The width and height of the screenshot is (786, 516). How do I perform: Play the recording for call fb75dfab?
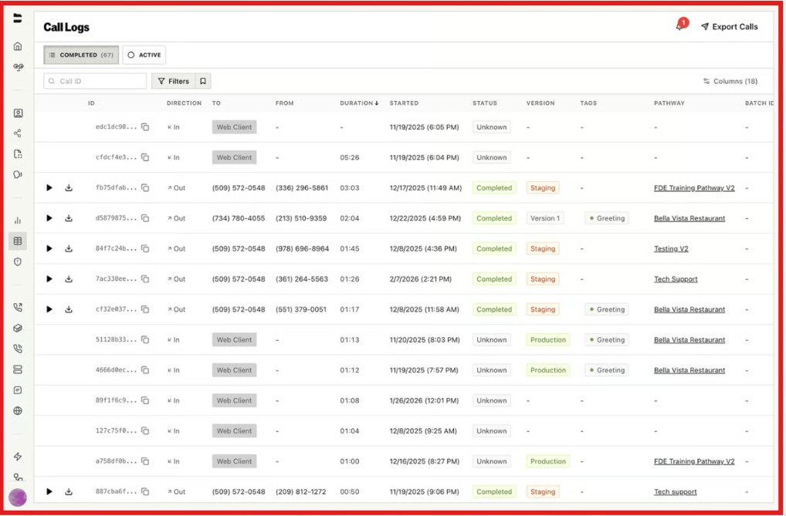(x=49, y=188)
